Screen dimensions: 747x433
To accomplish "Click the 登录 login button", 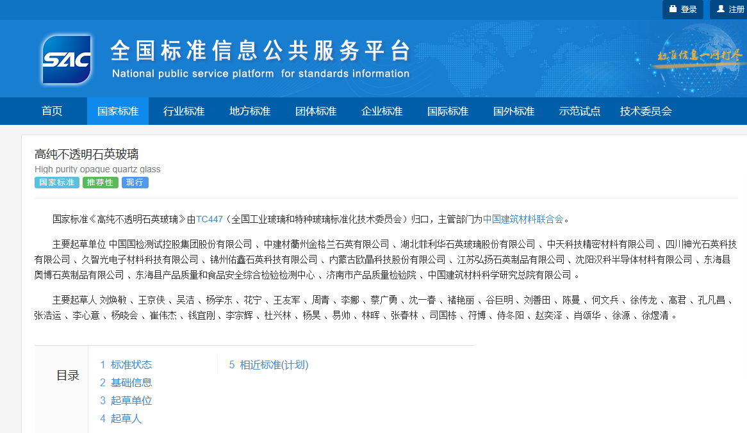I will coord(683,10).
